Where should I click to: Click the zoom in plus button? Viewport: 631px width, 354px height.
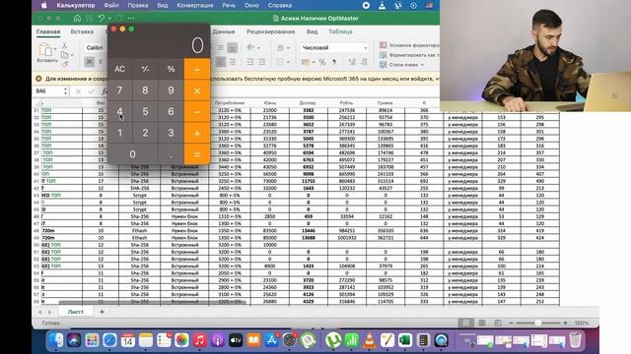pyautogui.click(x=565, y=323)
